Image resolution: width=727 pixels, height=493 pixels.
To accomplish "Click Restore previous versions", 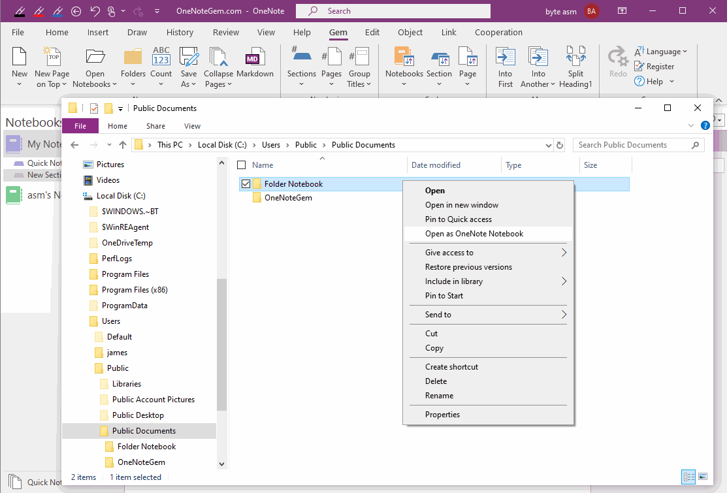I will (488, 267).
